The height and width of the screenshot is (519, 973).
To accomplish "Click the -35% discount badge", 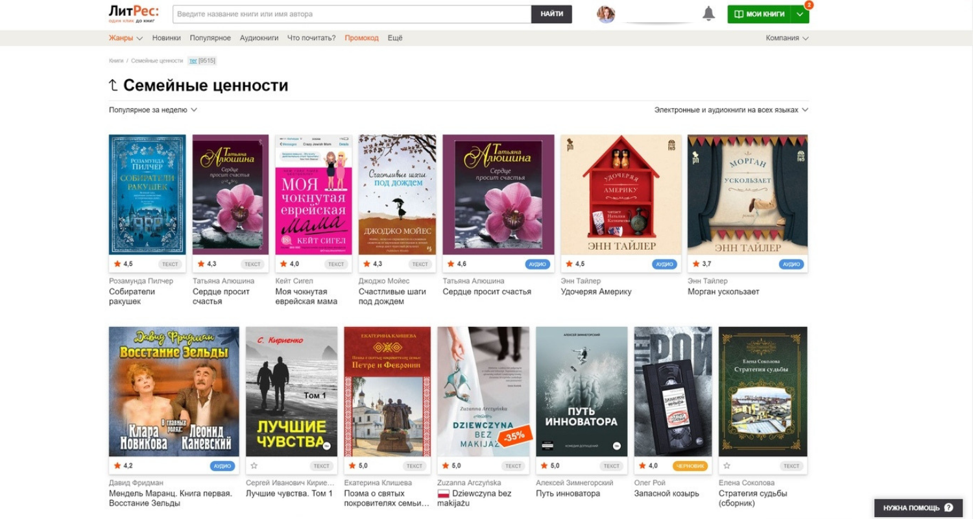I will coord(514,436).
